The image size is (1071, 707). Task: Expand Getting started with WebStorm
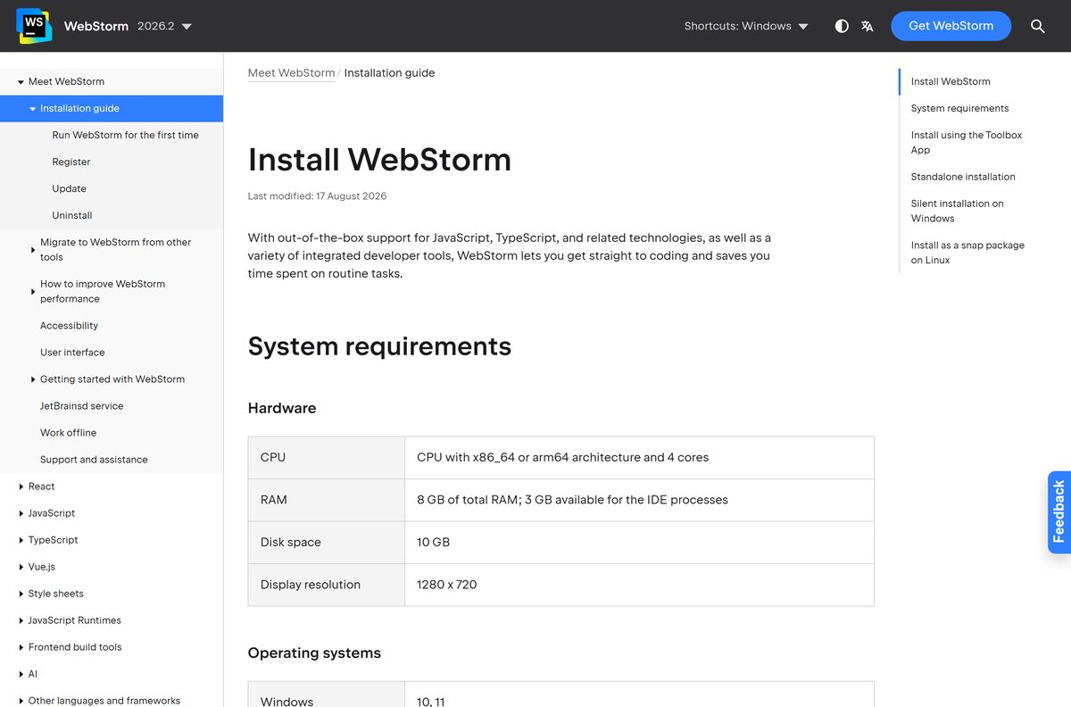coord(33,379)
